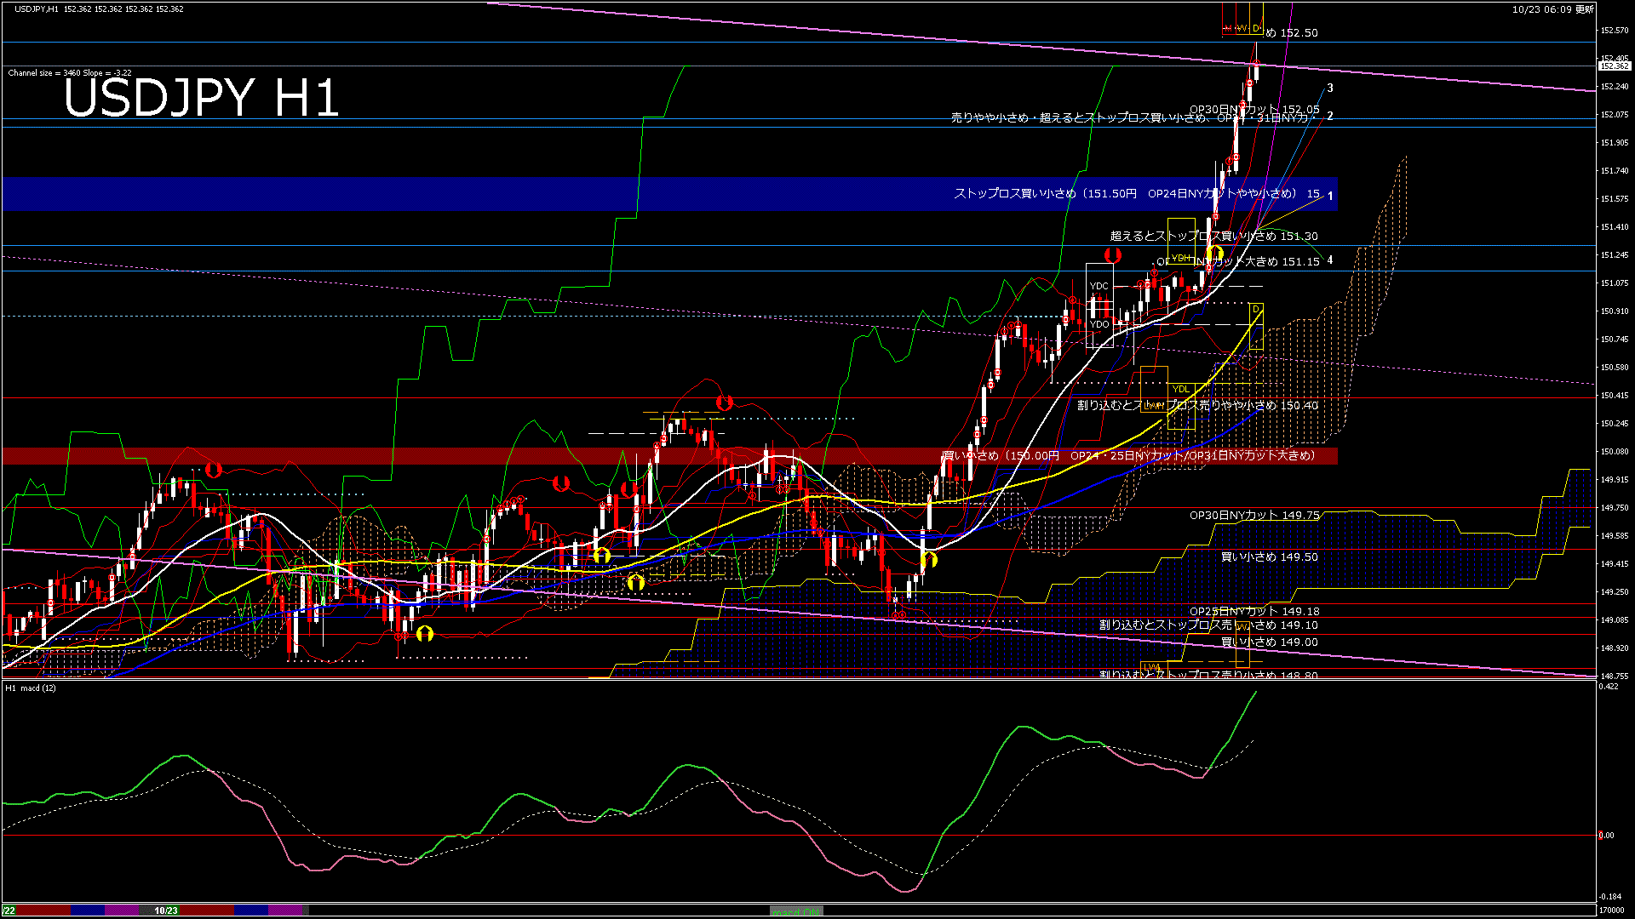The image size is (1635, 919).
Task: Click the yellow YDL label box
Action: point(1180,389)
